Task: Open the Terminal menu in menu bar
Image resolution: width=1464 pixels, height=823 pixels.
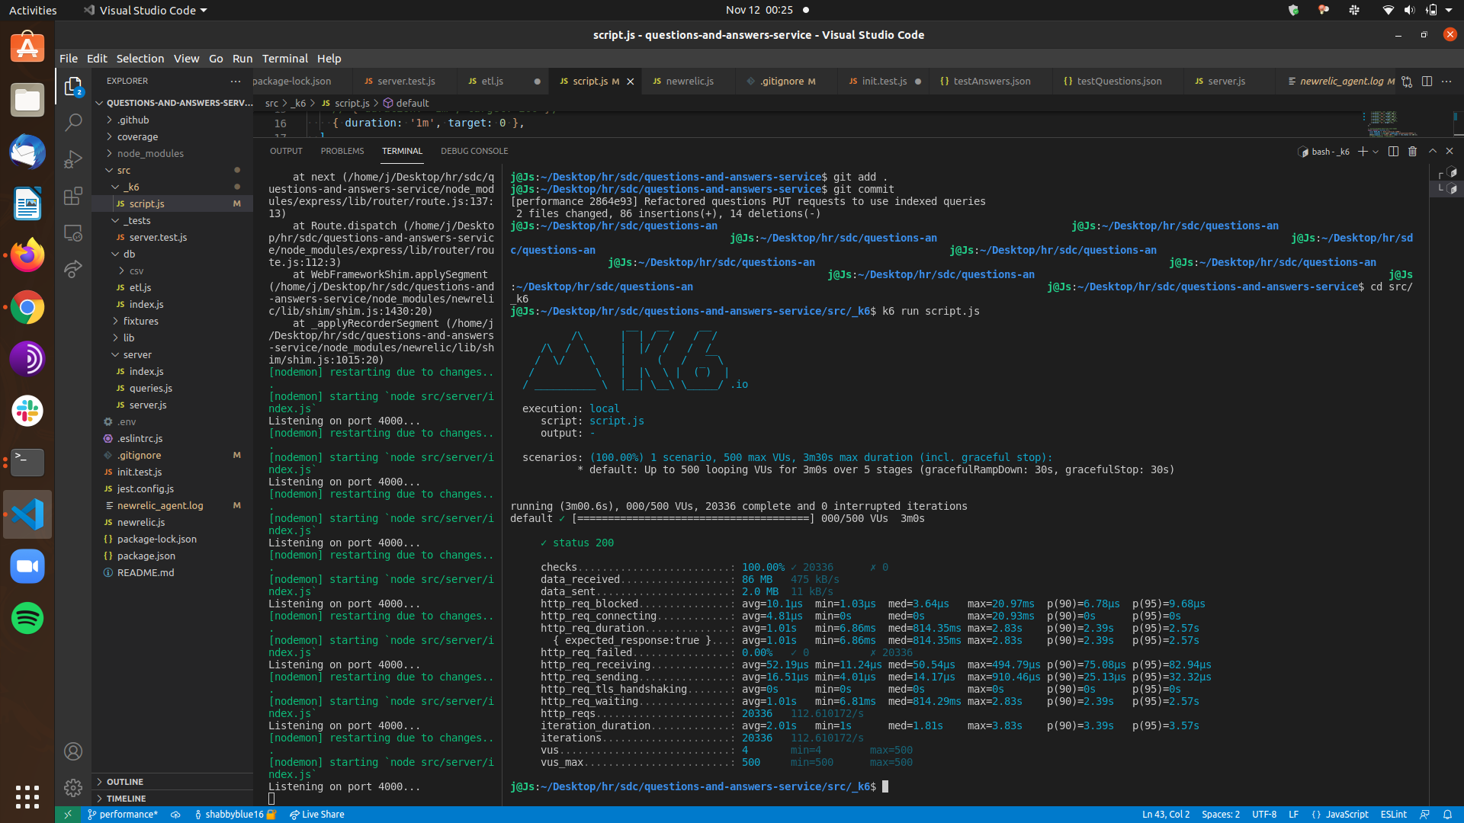Action: click(284, 59)
